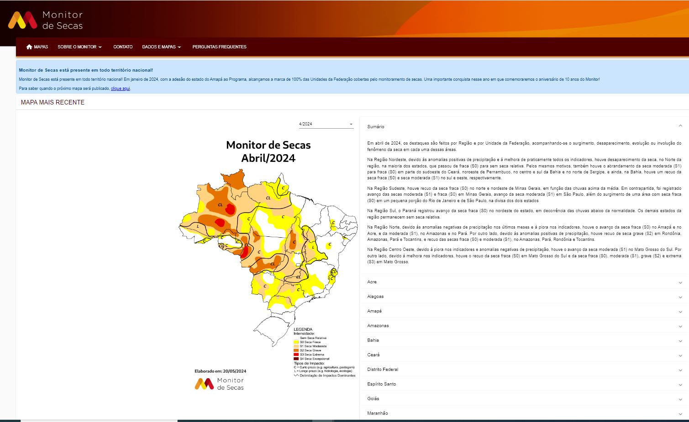Expand the Acre section
The height and width of the screenshot is (422, 689).
pyautogui.click(x=524, y=282)
